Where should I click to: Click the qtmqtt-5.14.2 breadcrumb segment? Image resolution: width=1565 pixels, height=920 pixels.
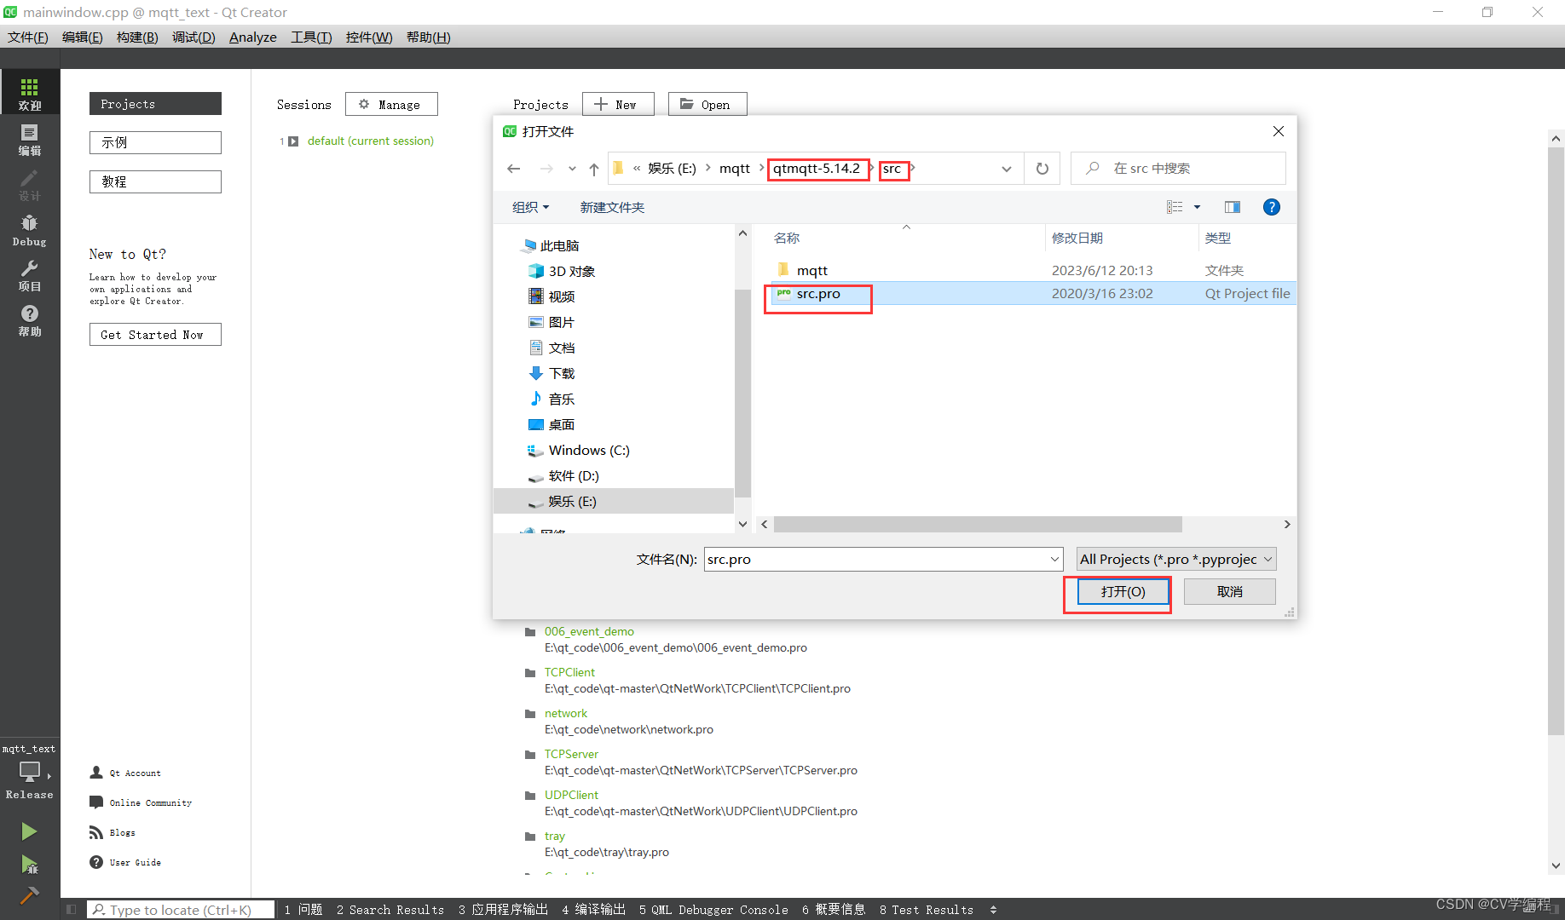pos(817,169)
